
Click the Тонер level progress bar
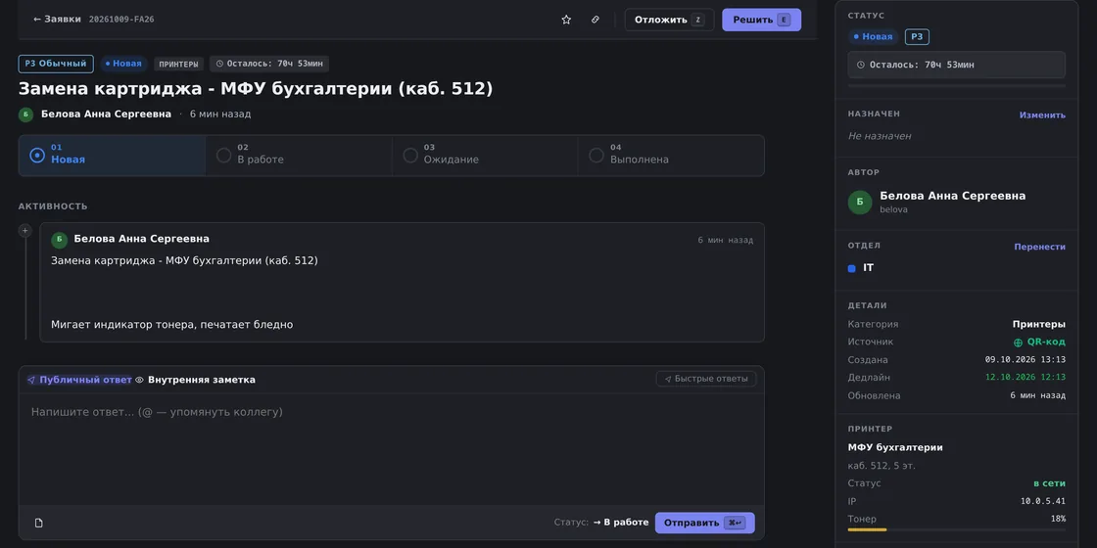coord(956,529)
